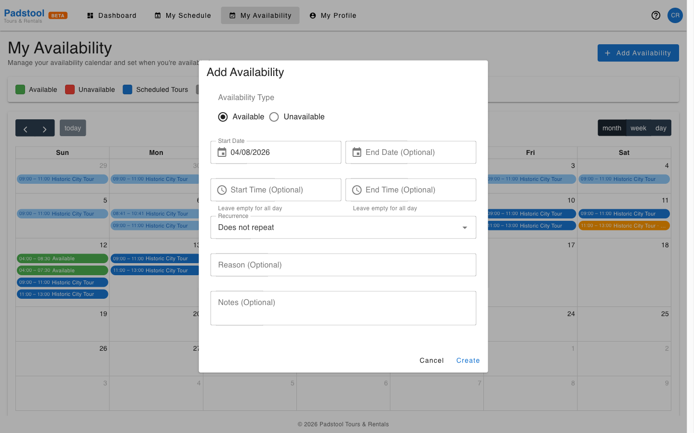Switch calendar to day view

(x=661, y=128)
